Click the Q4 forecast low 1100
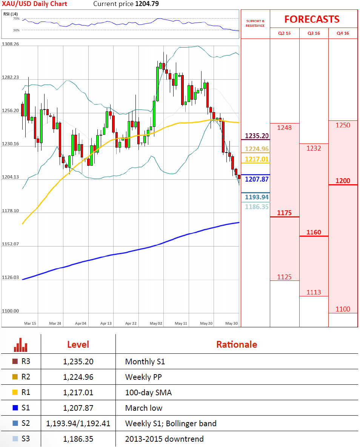 (x=343, y=309)
